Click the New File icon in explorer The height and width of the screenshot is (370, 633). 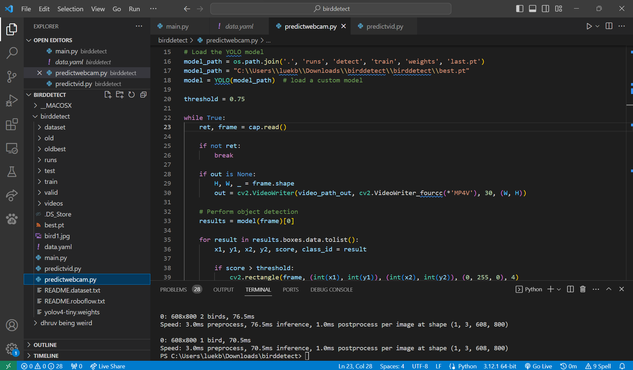coord(108,95)
